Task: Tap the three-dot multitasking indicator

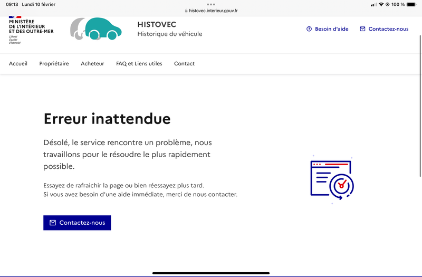Action: point(210,4)
